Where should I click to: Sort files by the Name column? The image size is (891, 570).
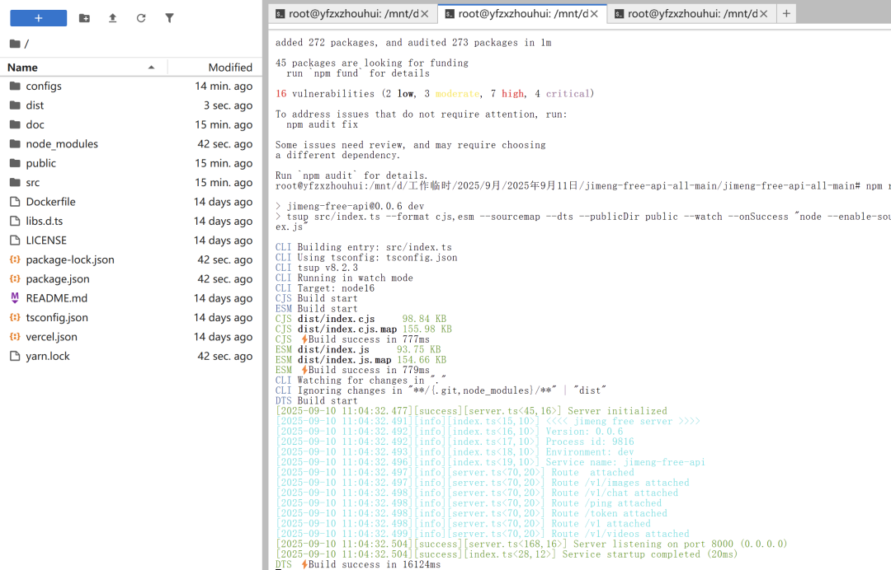point(23,68)
